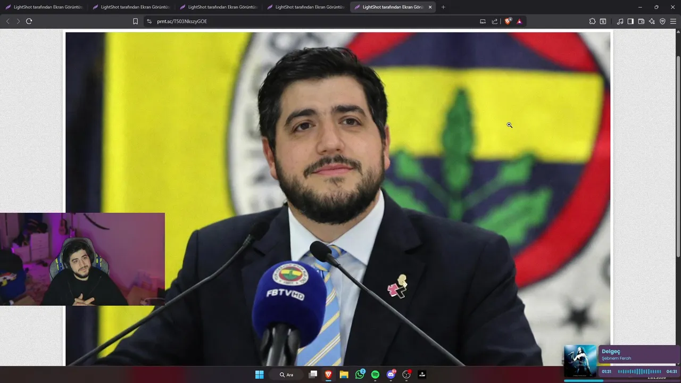
Task: Switch to the second LightShot tab
Action: tap(131, 7)
